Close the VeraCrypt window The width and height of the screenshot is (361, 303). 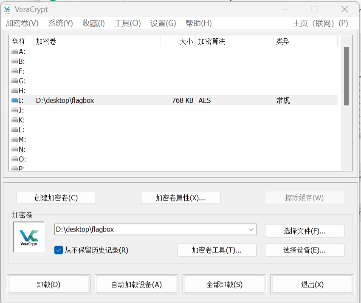coord(344,9)
